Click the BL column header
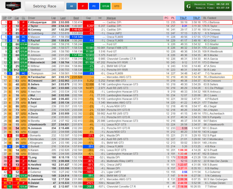This screenshot has width=233, height=189. pos(205,18)
